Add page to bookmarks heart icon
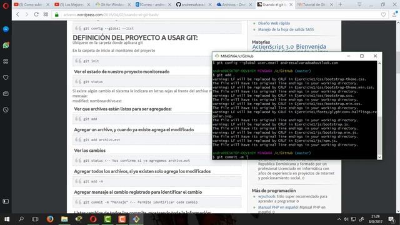Image resolution: width=400 pixels, height=225 pixels. pyautogui.click(x=383, y=15)
